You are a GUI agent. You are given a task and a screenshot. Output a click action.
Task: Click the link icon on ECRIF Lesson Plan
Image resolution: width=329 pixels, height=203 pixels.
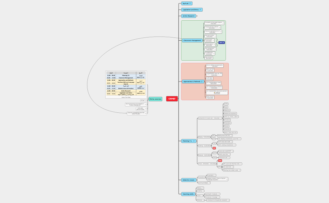click(229, 154)
